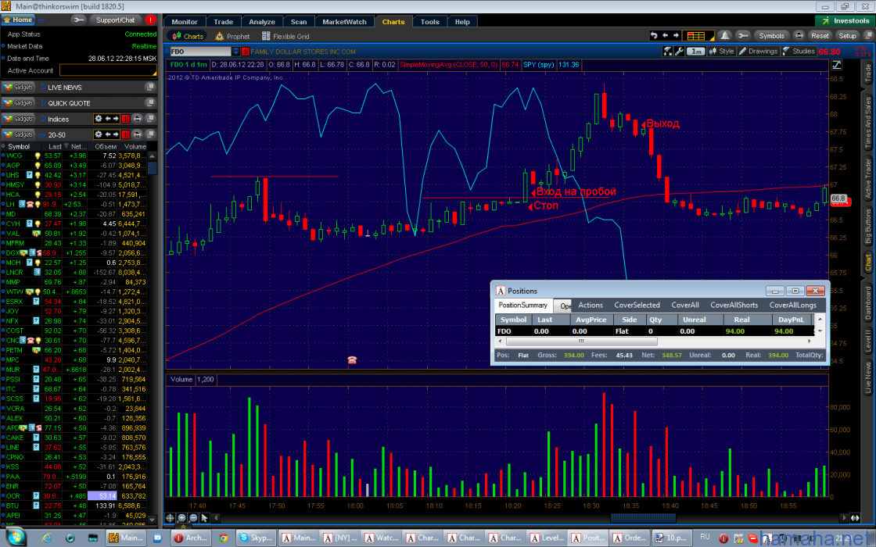Click CoverAllShorts in the Positions window
The width and height of the screenshot is (876, 547).
click(734, 306)
